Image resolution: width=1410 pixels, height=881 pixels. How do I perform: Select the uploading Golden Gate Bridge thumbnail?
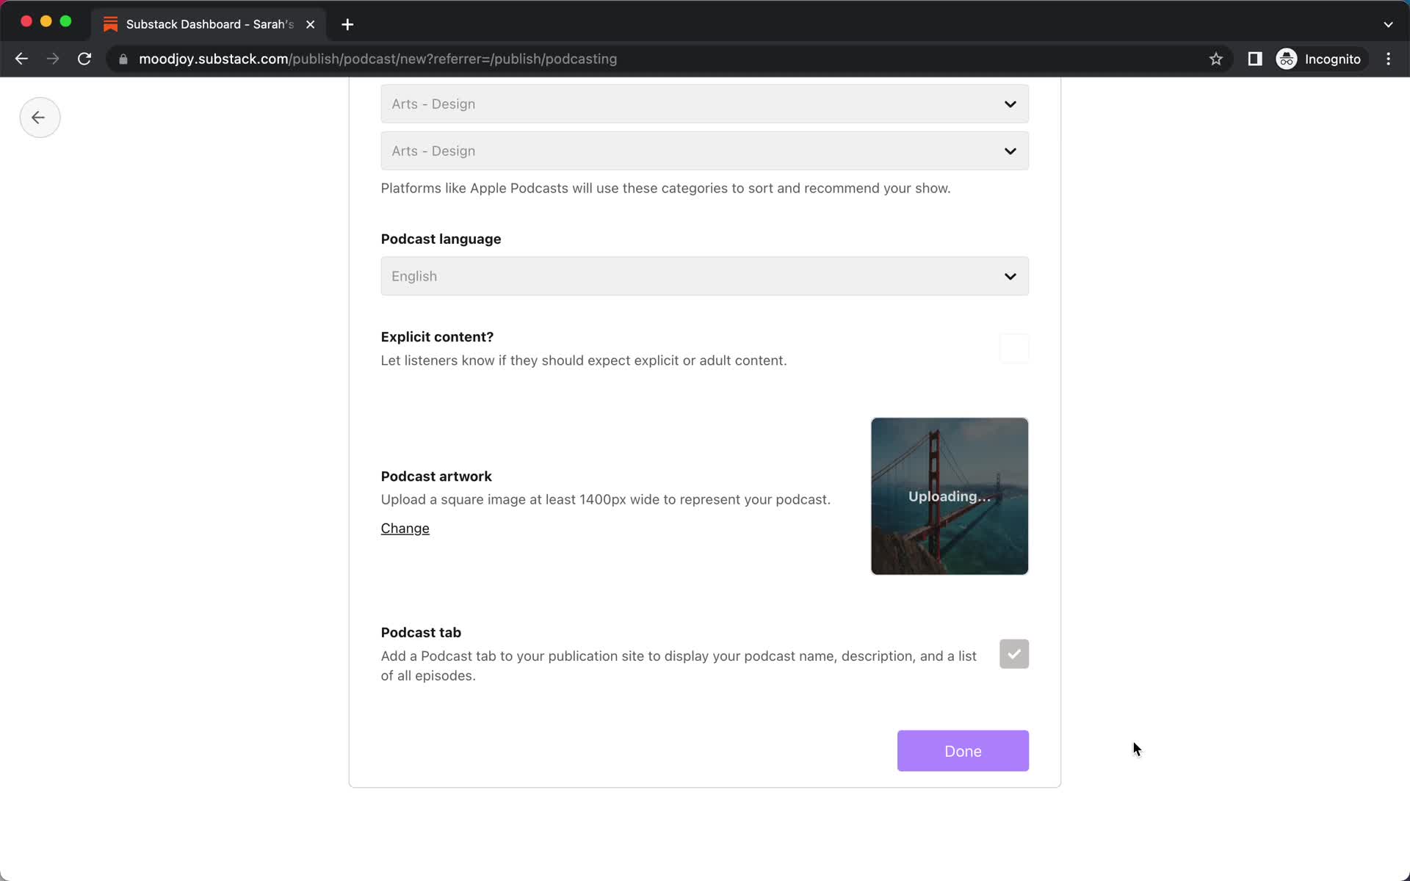[x=949, y=496]
